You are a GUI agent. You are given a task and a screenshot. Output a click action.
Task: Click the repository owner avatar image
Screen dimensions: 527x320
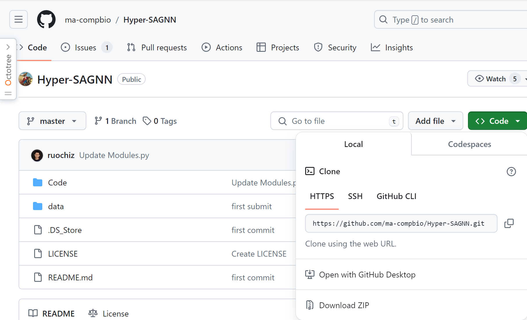pos(25,79)
